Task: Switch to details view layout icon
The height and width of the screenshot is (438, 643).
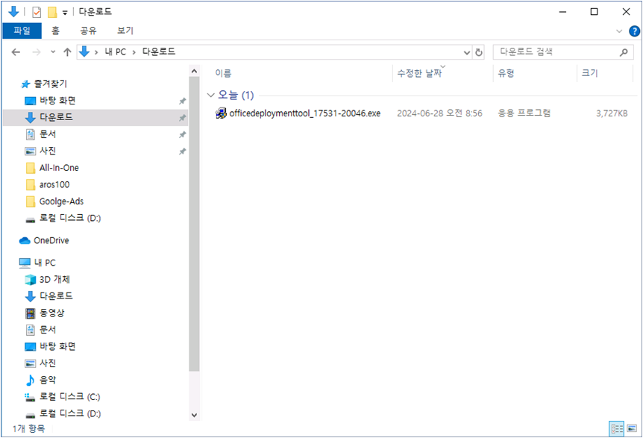Action: tap(617, 428)
